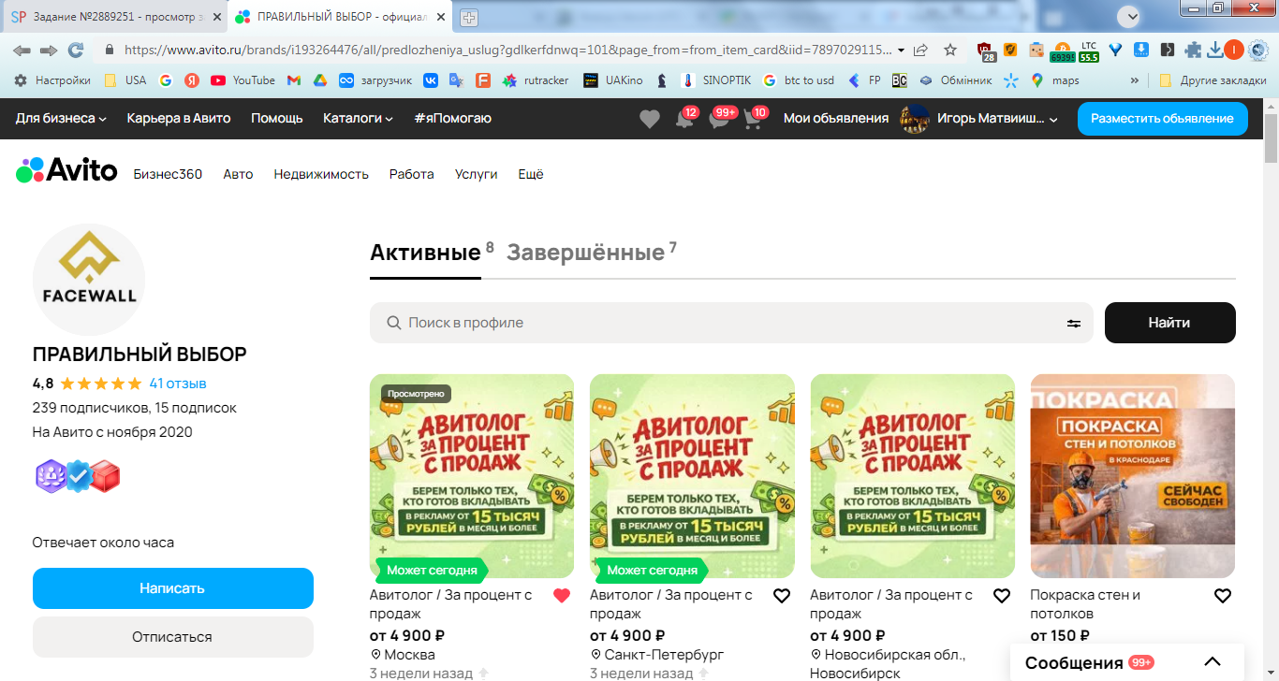Open the #яПомогаю link
The width and height of the screenshot is (1279, 681).
tap(452, 119)
